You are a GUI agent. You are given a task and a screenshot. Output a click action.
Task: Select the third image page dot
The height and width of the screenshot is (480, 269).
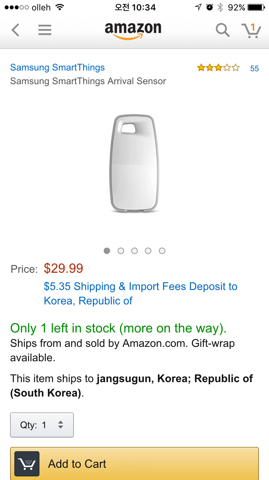[134, 251]
